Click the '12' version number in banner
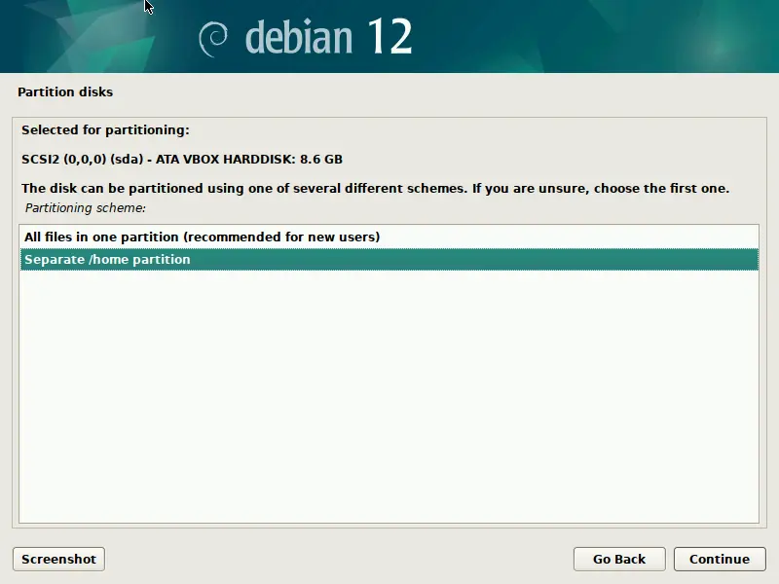 click(x=389, y=37)
